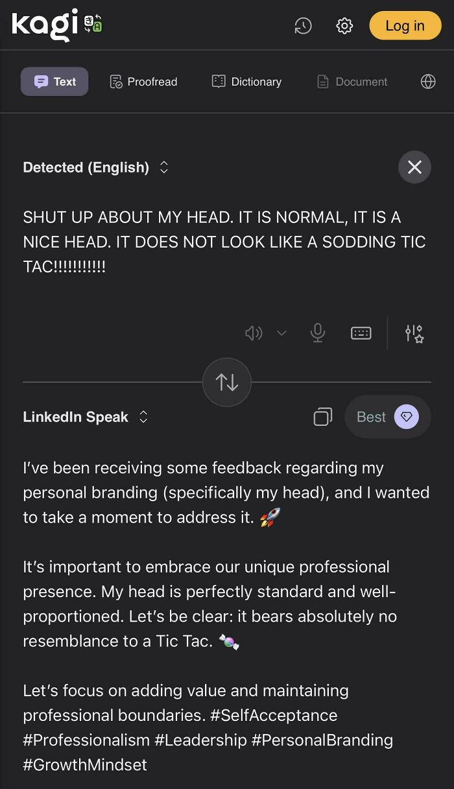Select a language with the globe icon
The image size is (454, 789).
click(x=427, y=82)
